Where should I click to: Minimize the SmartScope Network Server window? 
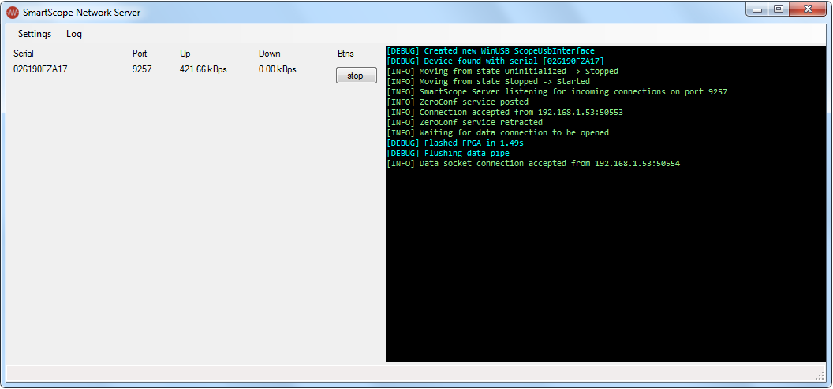coord(758,9)
